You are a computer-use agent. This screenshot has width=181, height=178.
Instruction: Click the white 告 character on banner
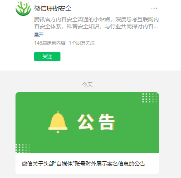pyautogui.click(x=107, y=122)
